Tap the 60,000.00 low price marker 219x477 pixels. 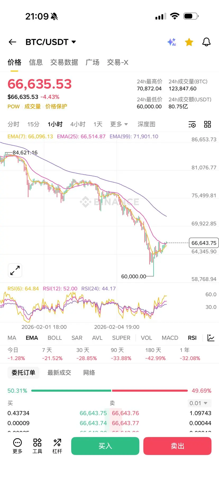134,276
